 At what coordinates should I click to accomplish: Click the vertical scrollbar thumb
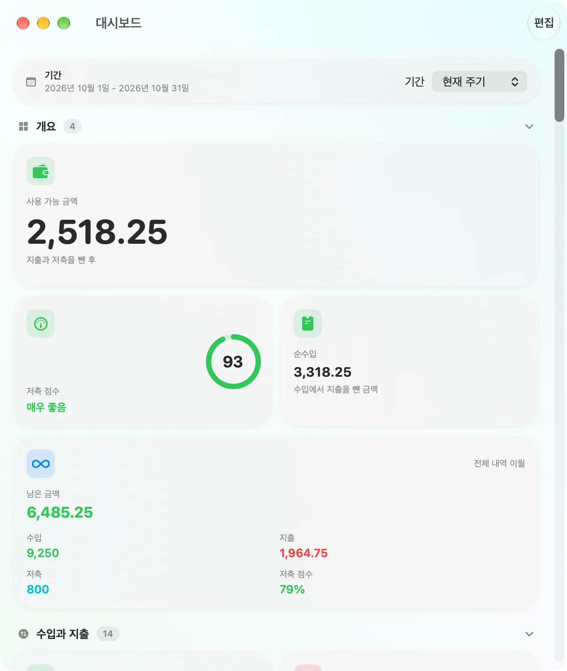(559, 85)
